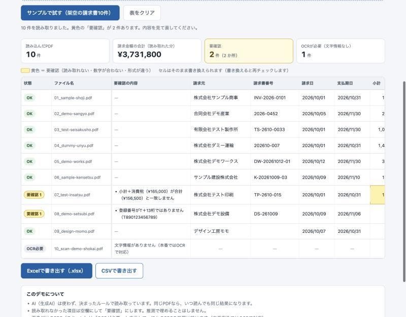Select file name 06_sample-kensetsu.pdf
This screenshot has width=406, height=317.
click(x=77, y=177)
